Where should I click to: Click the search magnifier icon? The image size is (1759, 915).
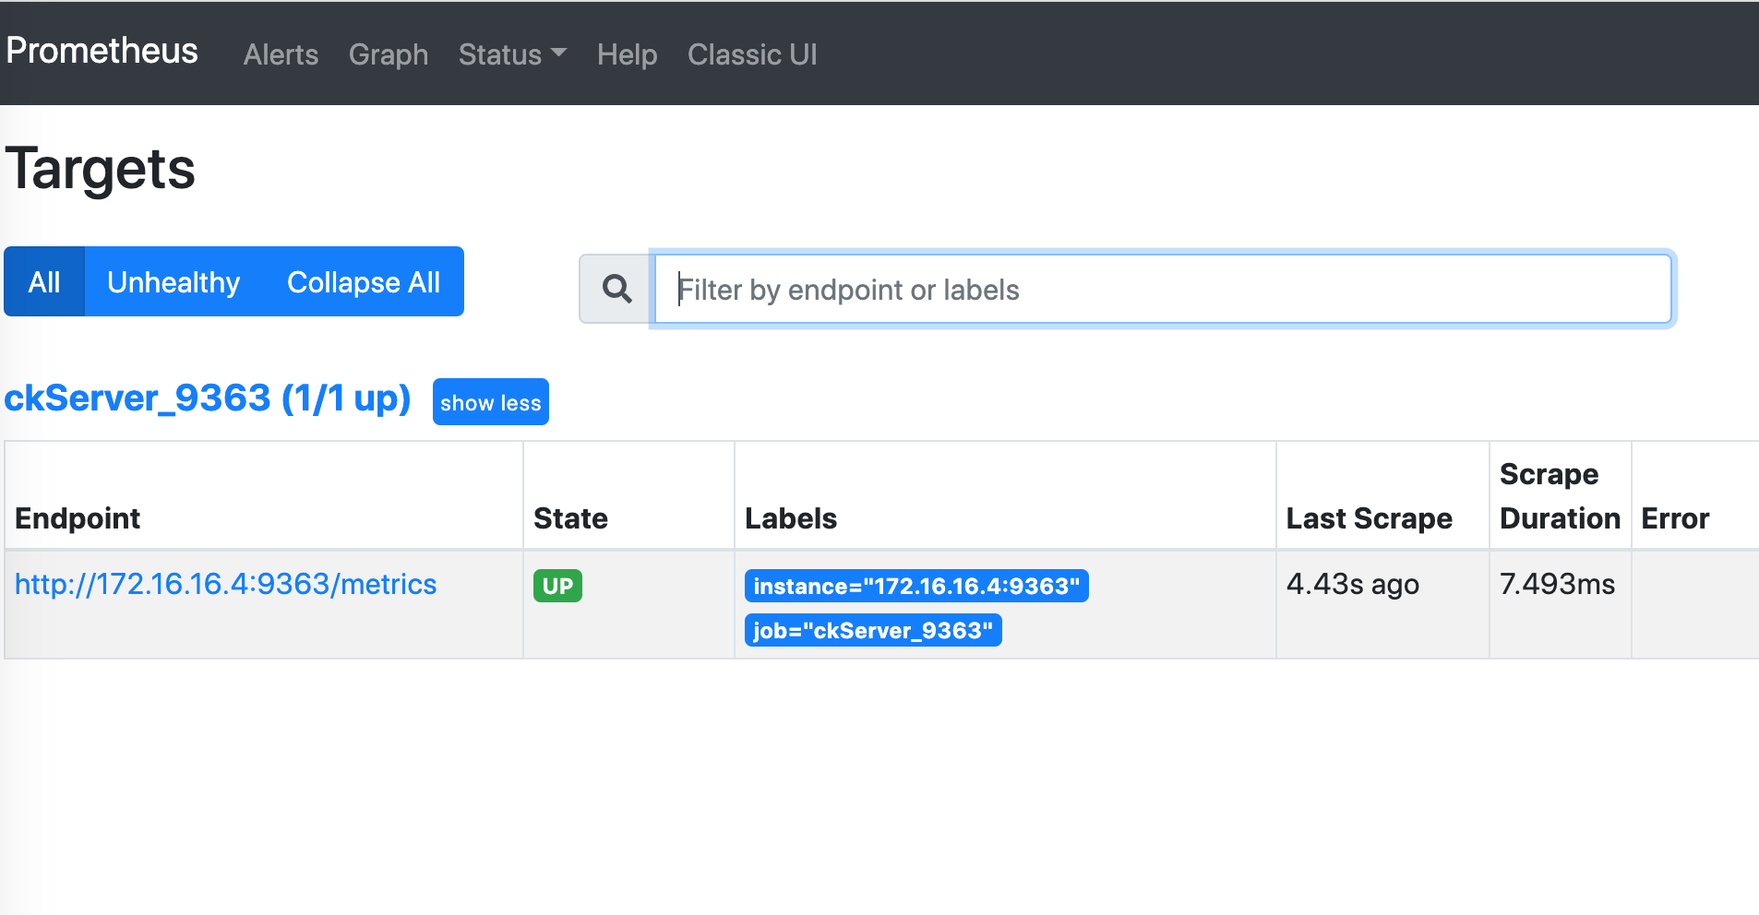tap(616, 290)
